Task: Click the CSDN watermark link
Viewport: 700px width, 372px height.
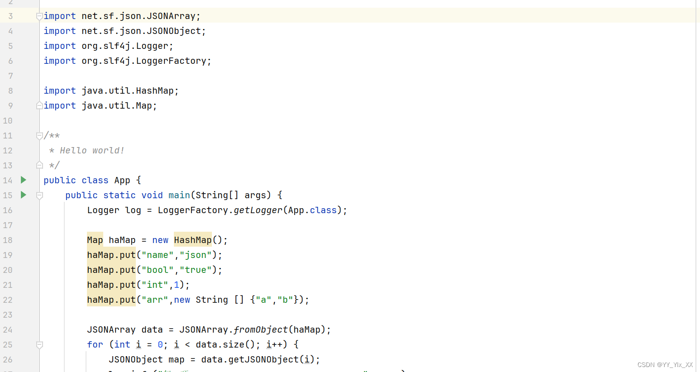Action: point(665,365)
